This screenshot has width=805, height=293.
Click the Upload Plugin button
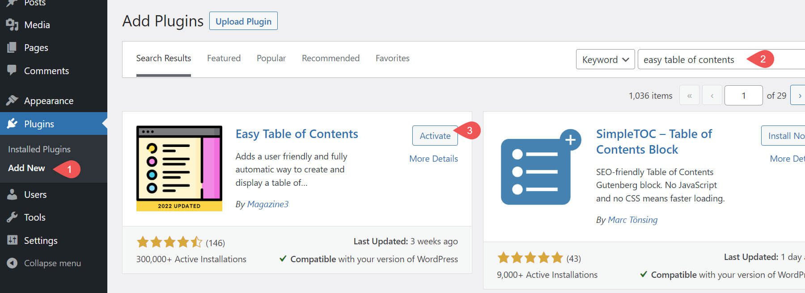coord(243,21)
